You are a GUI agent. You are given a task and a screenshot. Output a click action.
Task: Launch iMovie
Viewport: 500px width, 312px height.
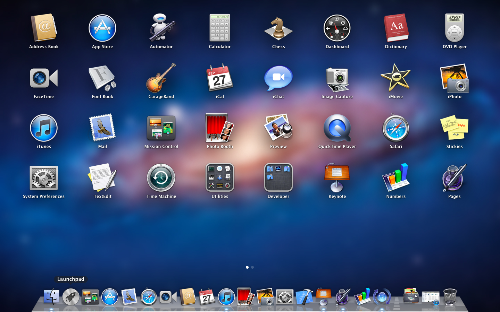[396, 78]
